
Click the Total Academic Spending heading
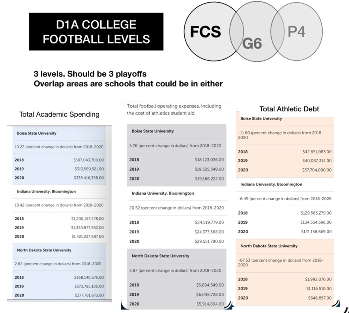click(x=59, y=114)
